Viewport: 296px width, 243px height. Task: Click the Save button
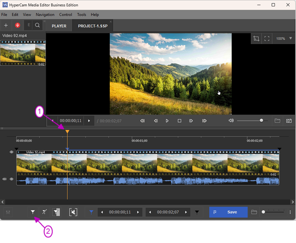click(x=228, y=212)
